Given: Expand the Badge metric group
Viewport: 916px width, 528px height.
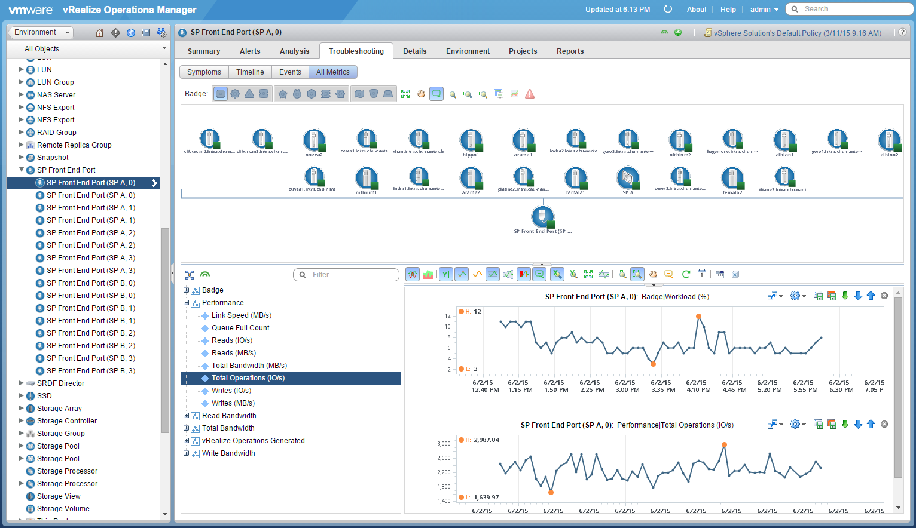Looking at the screenshot, I should coord(186,290).
